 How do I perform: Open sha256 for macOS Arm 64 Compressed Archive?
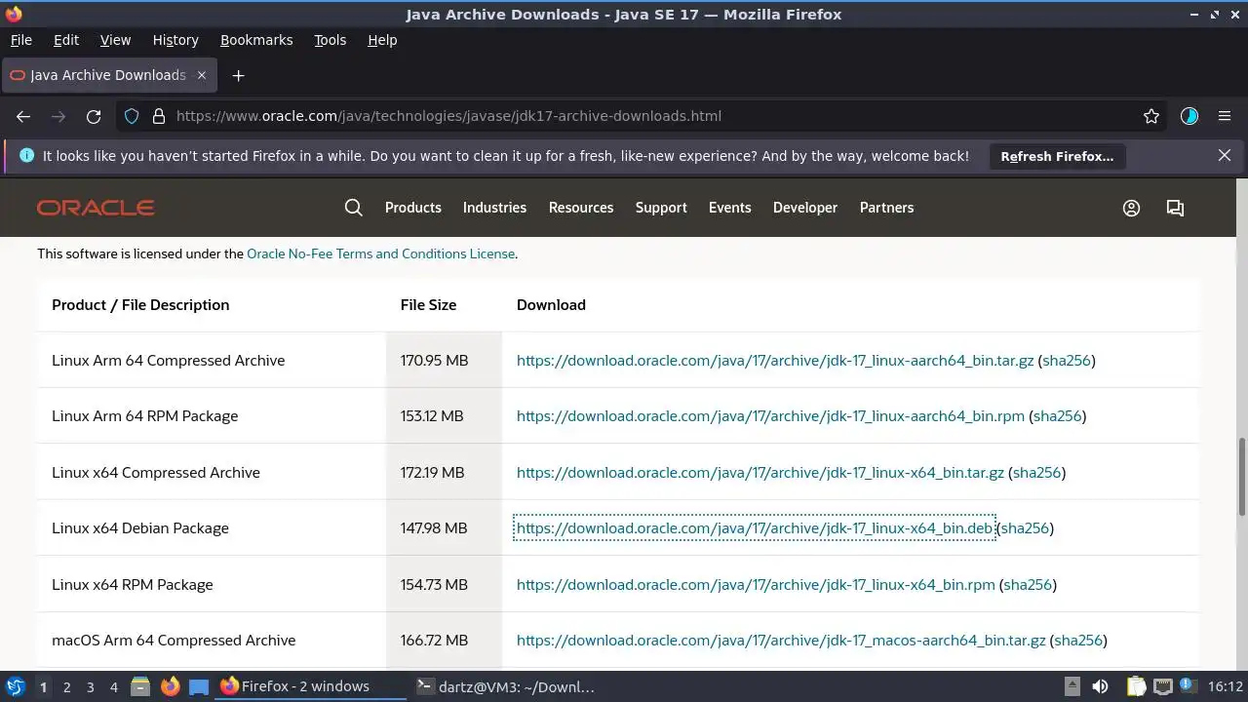1078,641
